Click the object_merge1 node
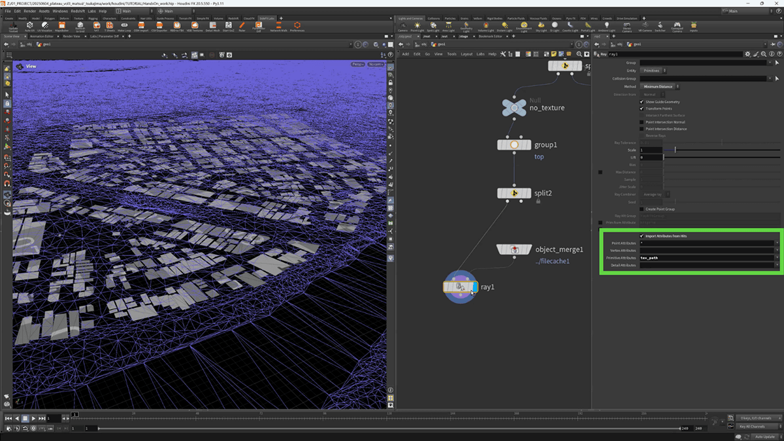Viewport: 784px width, 441px height. [514, 250]
